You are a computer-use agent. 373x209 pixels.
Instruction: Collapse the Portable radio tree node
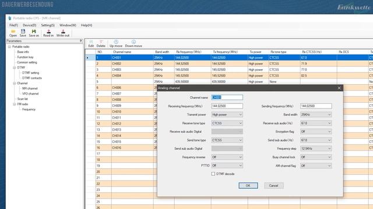click(x=9, y=46)
